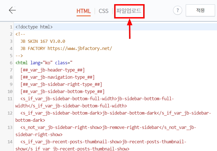
Task: Click line number 1 in gutter
Action: 11,27
